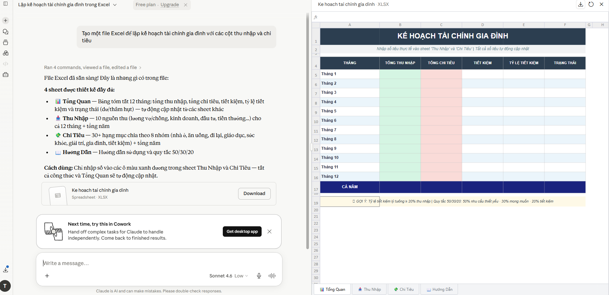Download the XLSX from preview header
Screen dimensions: 609x295
tap(581, 4)
